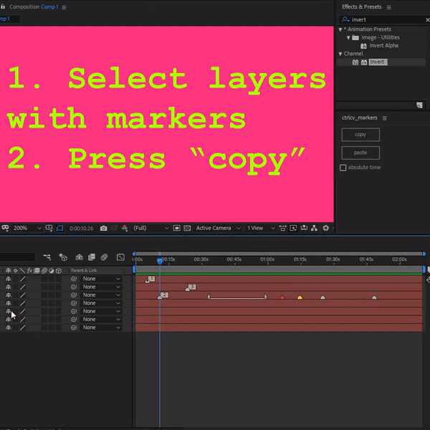This screenshot has width=430, height=430.
Task: Click the collapse transformations sun header icon
Action: 15,271
